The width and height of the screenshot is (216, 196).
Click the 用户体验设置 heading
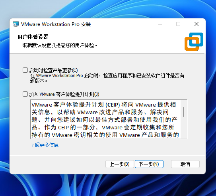pyautogui.click(x=33, y=37)
